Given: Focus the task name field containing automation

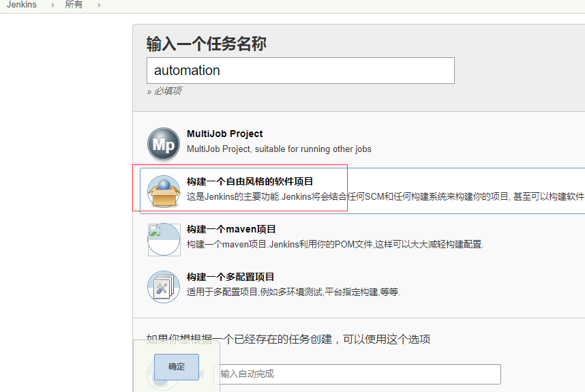Looking at the screenshot, I should click(300, 70).
